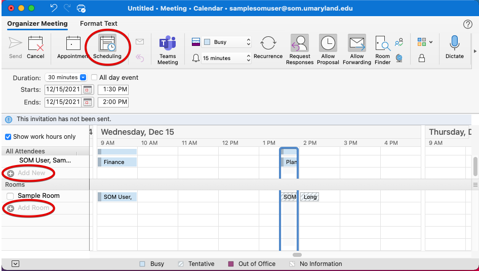Enable the All day event checkbox
Viewport: 479px width, 271px height.
coord(94,78)
